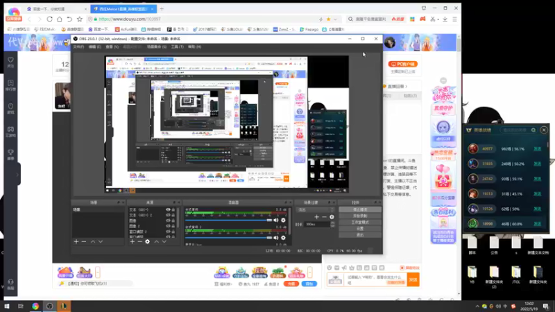Mute the first mixer audio channel
Image resolution: width=555 pixels, height=312 pixels.
click(275, 220)
